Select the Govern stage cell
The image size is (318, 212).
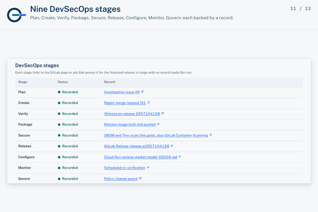24,179
